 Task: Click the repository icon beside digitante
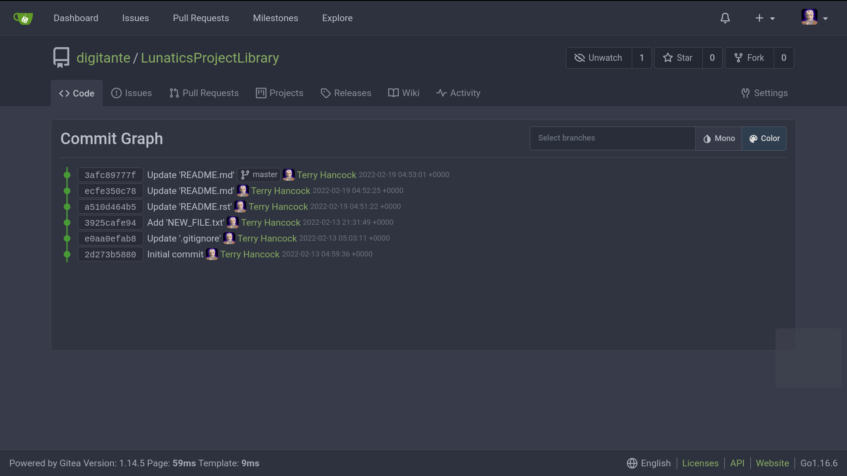click(x=61, y=58)
